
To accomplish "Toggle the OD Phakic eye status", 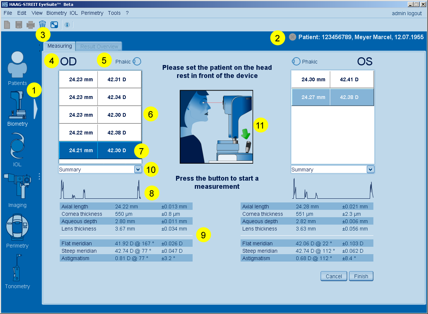I will click(x=137, y=61).
